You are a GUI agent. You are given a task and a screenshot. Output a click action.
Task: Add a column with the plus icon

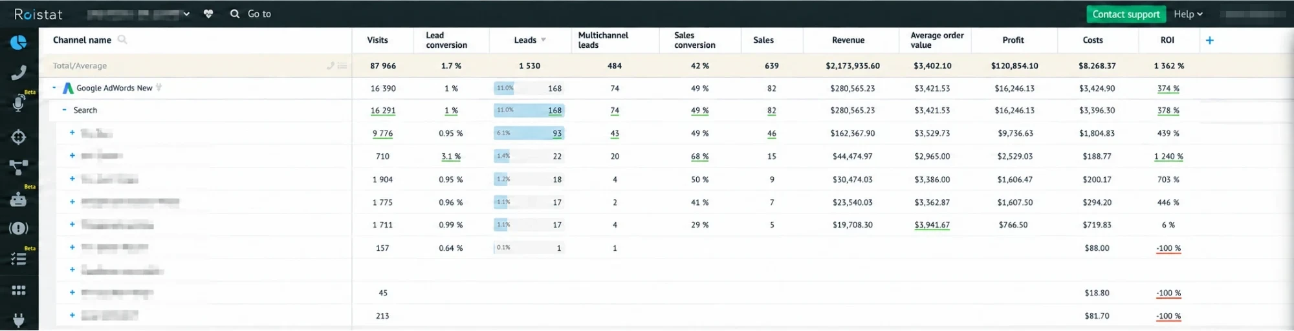coord(1210,40)
